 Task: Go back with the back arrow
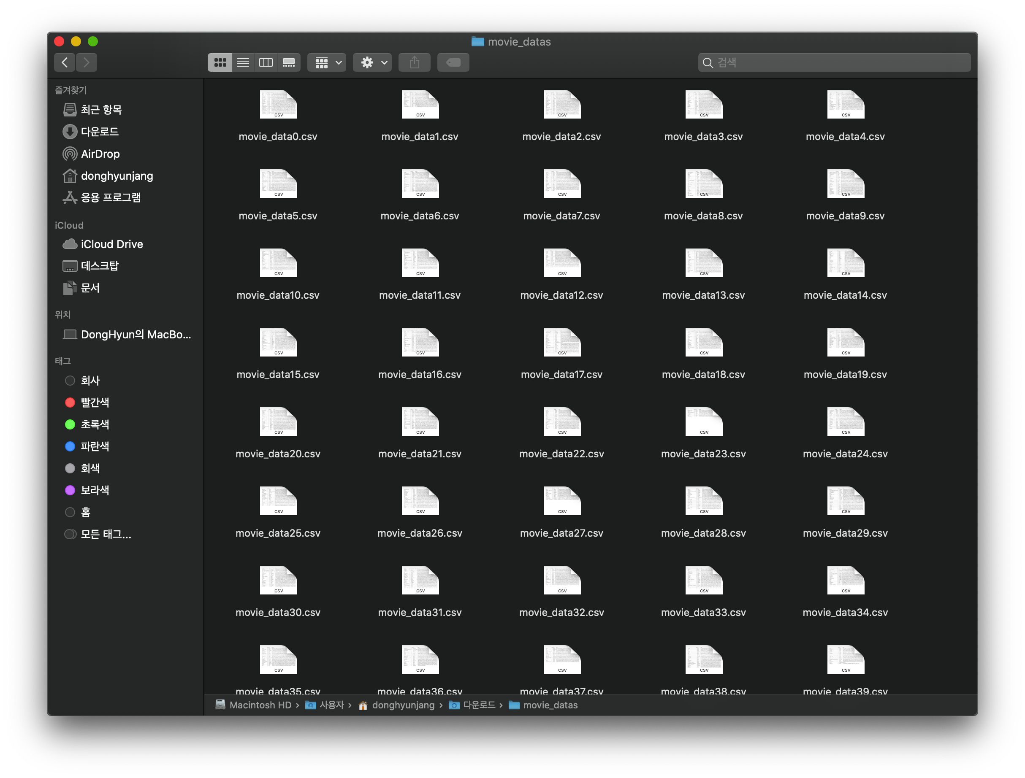pos(65,62)
